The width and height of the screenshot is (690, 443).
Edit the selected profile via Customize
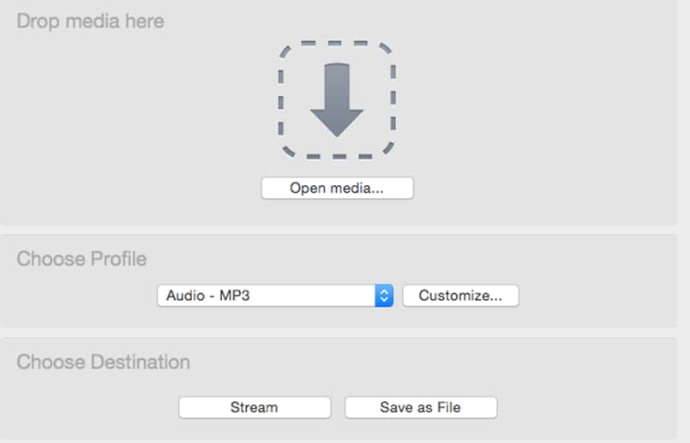click(460, 296)
